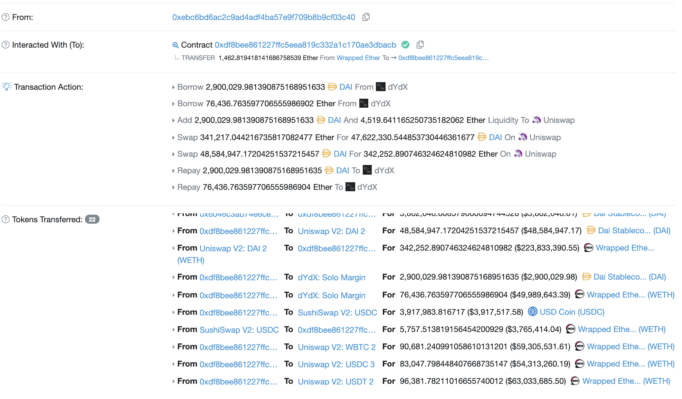
Task: Click the Tokens Transferred count badge 22
Action: pyautogui.click(x=92, y=219)
